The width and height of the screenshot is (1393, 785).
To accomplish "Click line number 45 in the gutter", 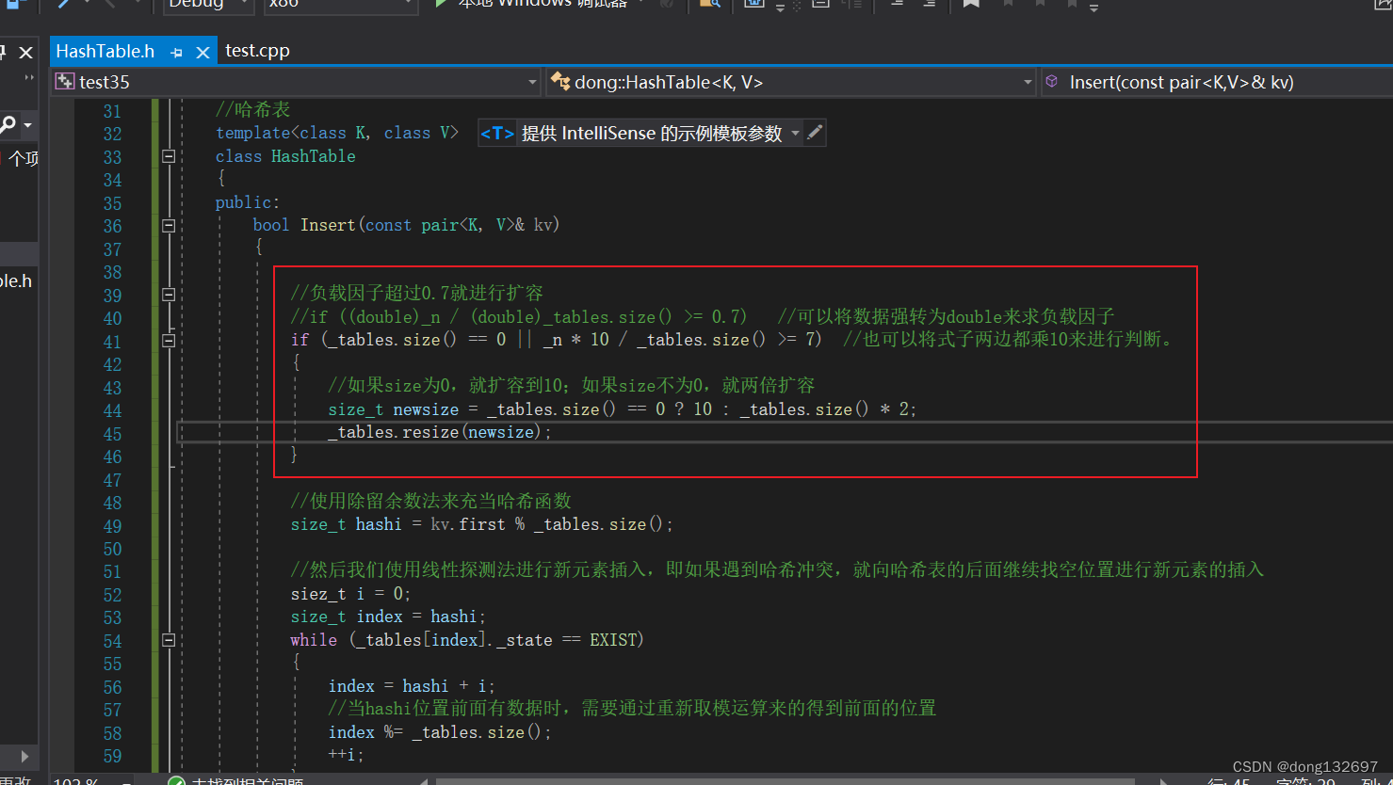I will (x=112, y=434).
